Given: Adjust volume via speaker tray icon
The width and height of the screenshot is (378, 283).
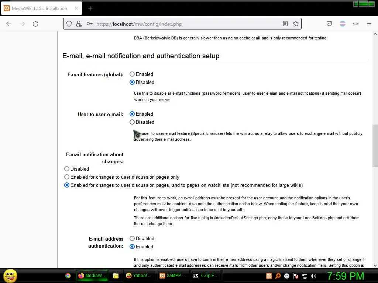Looking at the screenshot, I should 313,276.
